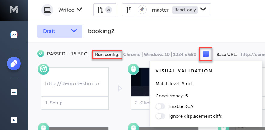Click the green passed checkmark icon
This screenshot has width=265, height=130.
pyautogui.click(x=41, y=54)
